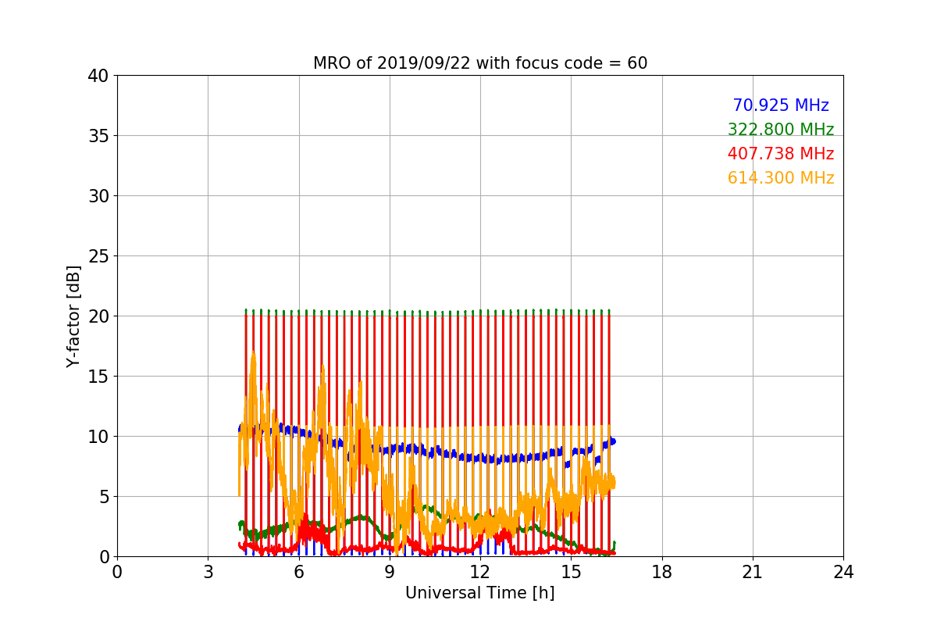Select the green 322.800 MHz legend label

click(x=781, y=130)
